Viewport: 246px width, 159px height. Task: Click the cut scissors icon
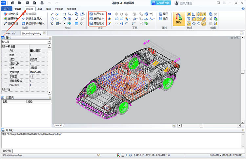[211, 19]
